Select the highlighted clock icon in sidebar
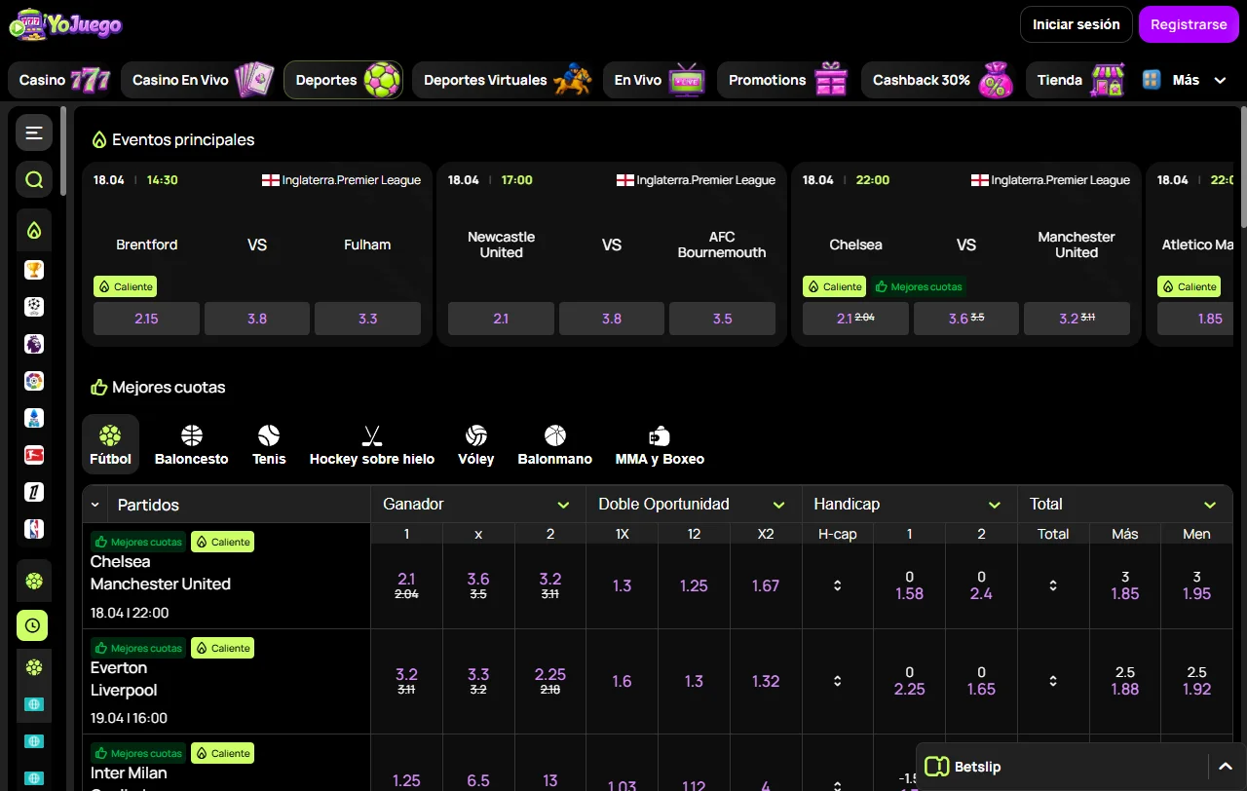Viewport: 1247px width, 791px height. tap(32, 625)
